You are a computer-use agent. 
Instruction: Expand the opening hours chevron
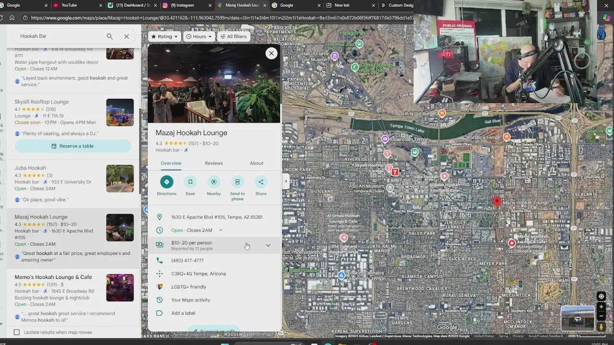point(221,230)
